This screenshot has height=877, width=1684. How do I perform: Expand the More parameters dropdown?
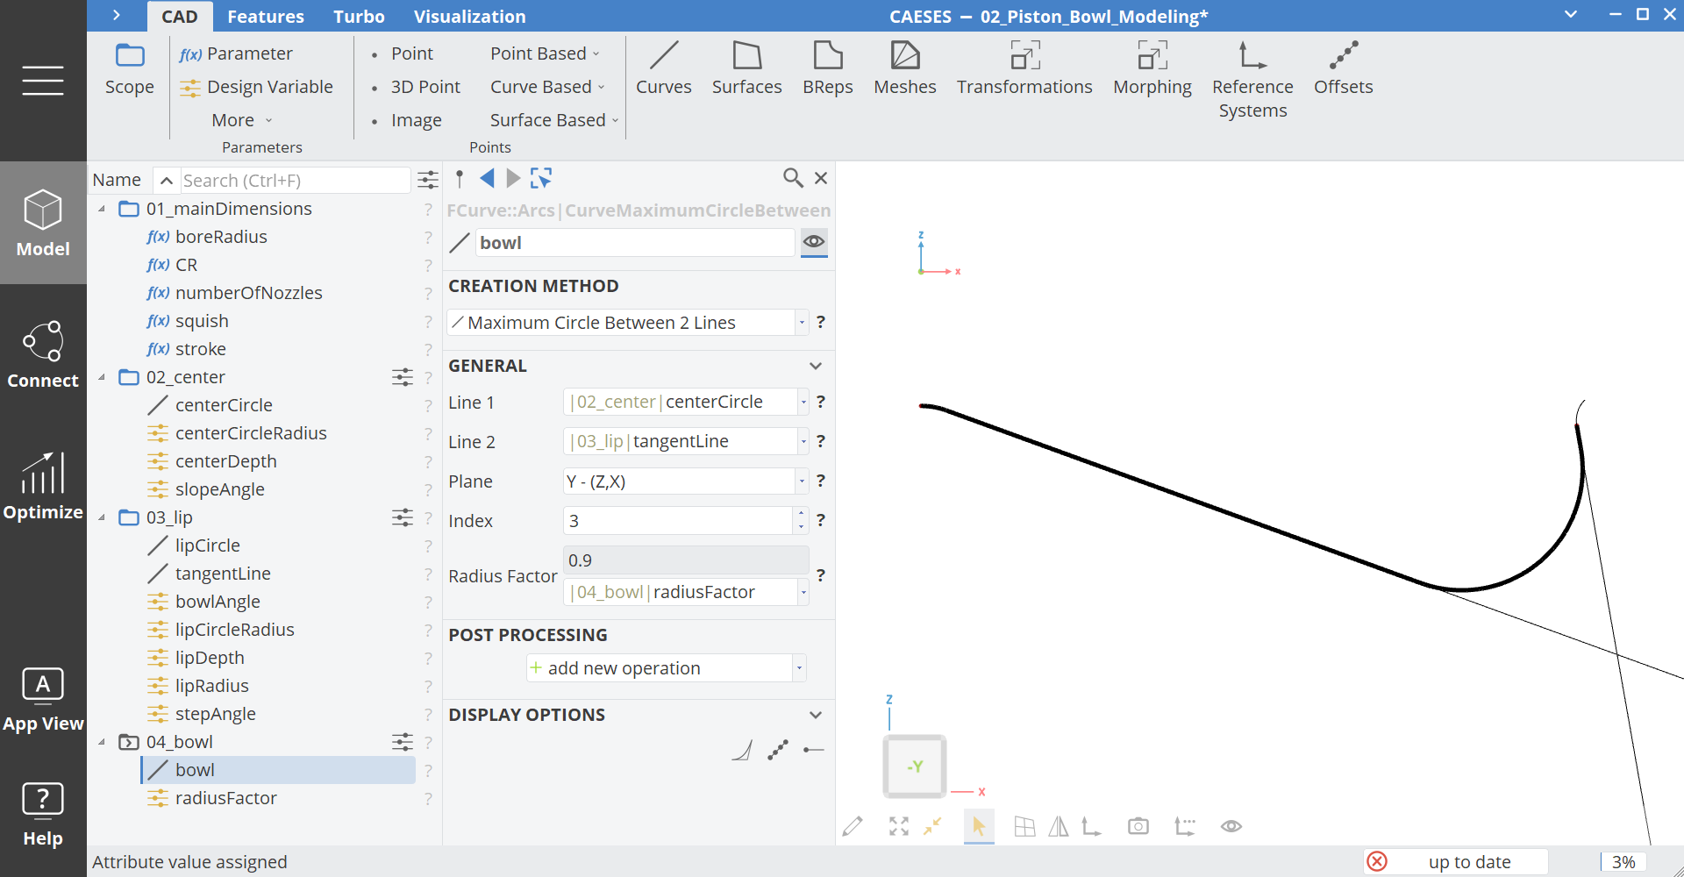[x=242, y=120]
